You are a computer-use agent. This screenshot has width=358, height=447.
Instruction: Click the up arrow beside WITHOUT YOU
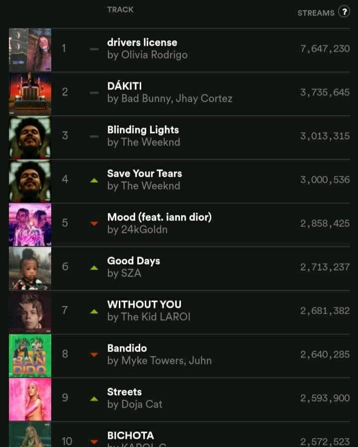tap(94, 311)
